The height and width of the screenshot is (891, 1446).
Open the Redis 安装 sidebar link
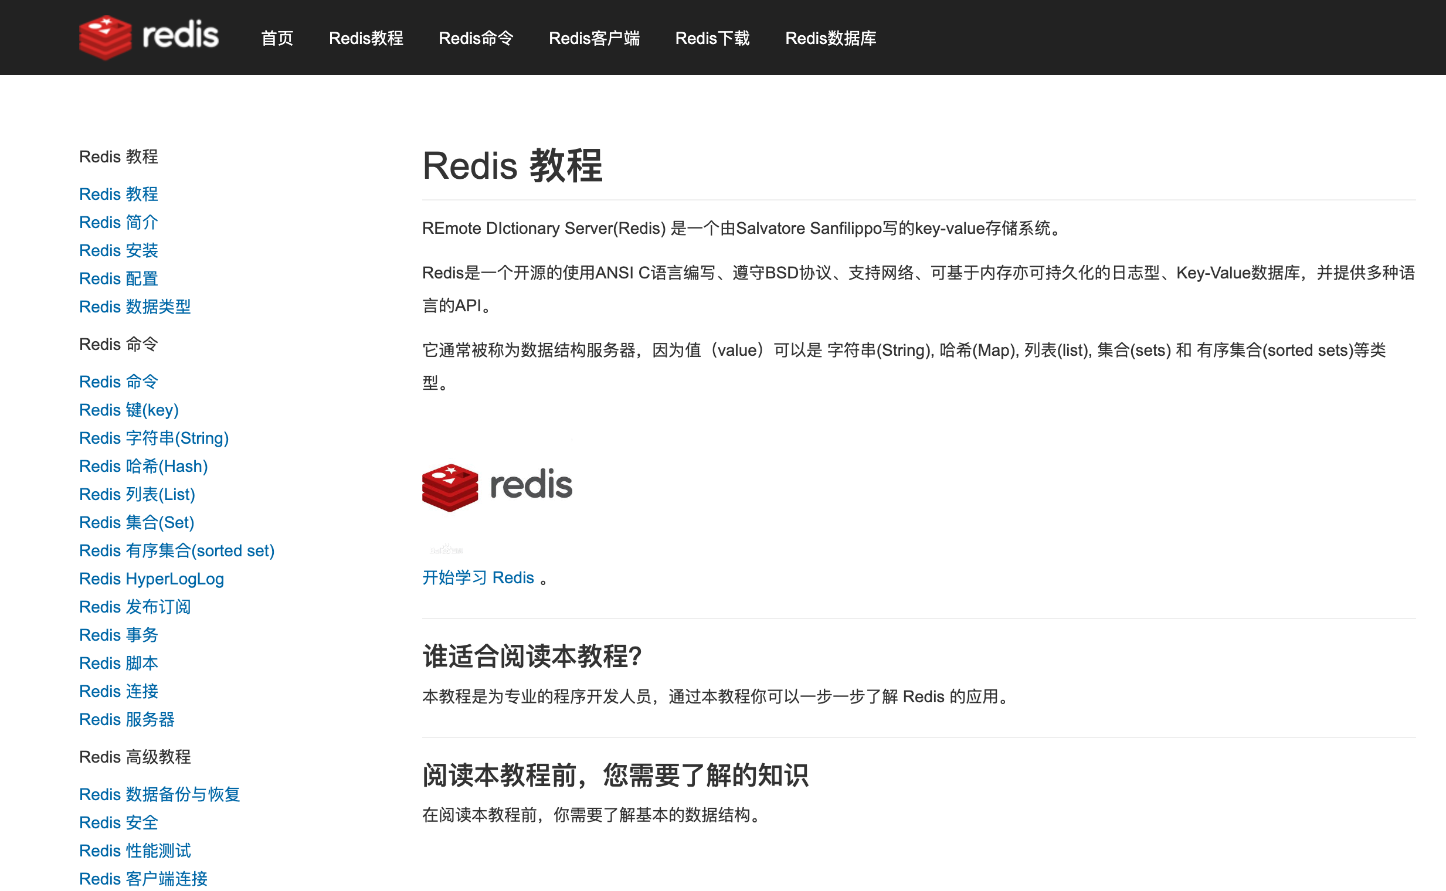coord(118,250)
